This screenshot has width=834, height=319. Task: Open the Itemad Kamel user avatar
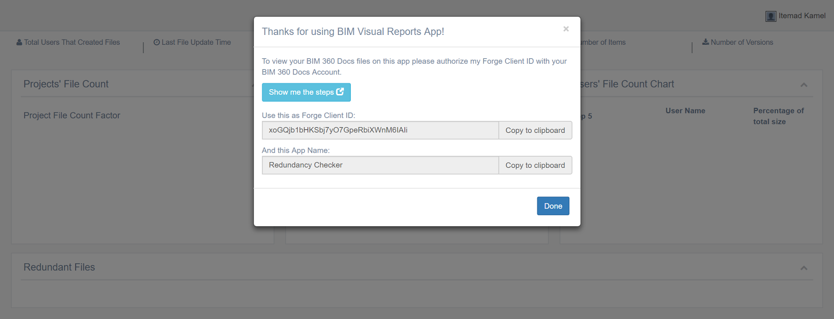[x=771, y=16]
